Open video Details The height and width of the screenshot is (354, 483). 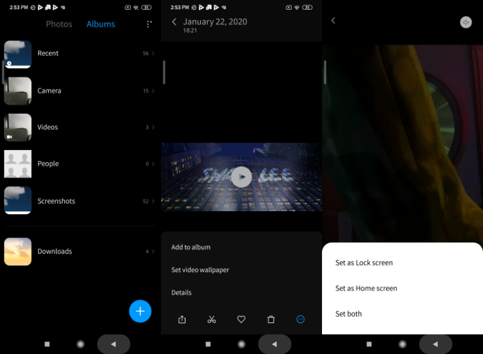pyautogui.click(x=181, y=292)
